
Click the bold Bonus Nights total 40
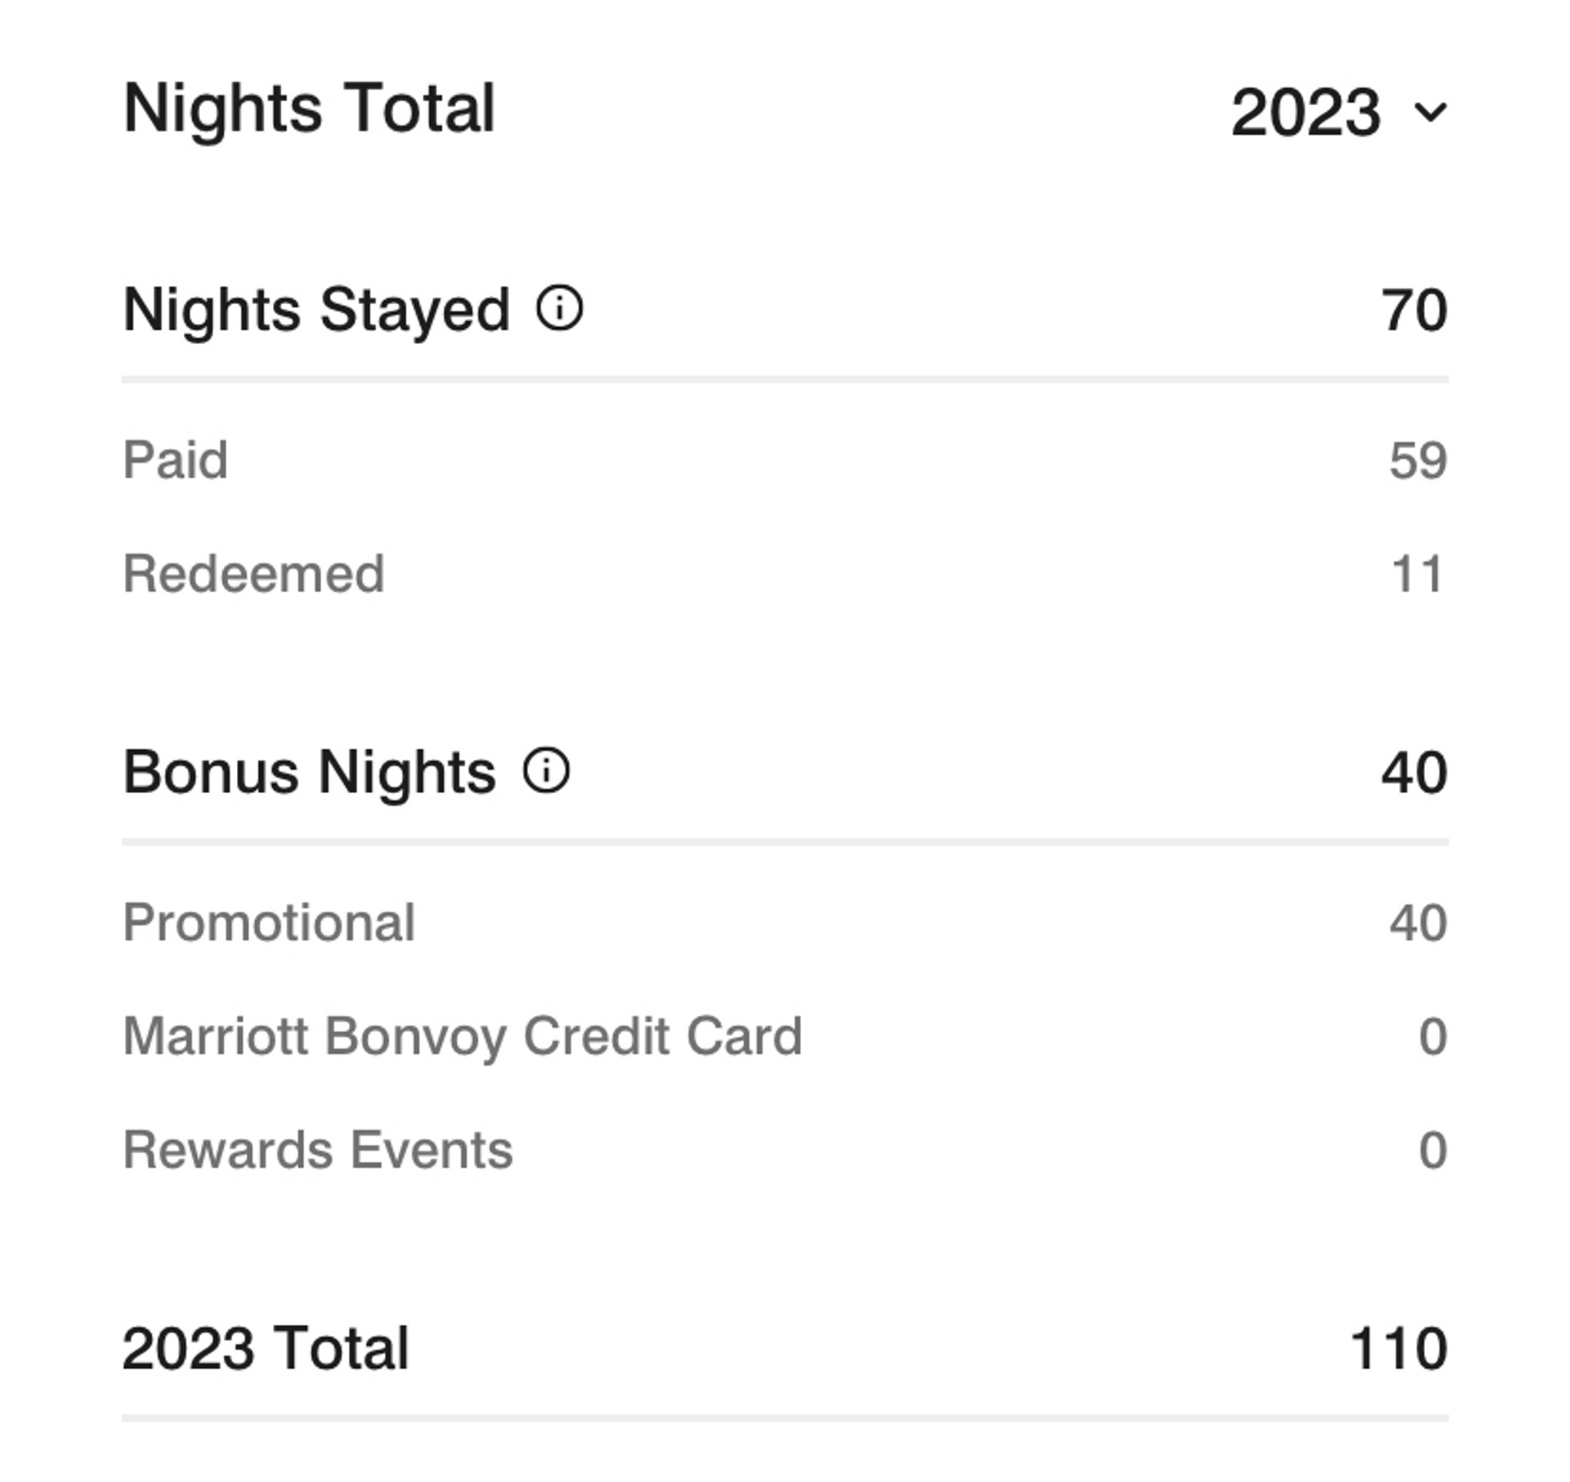point(1414,772)
